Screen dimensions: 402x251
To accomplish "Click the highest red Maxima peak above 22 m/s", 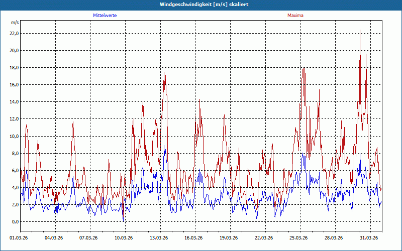I will pyautogui.click(x=360, y=30).
